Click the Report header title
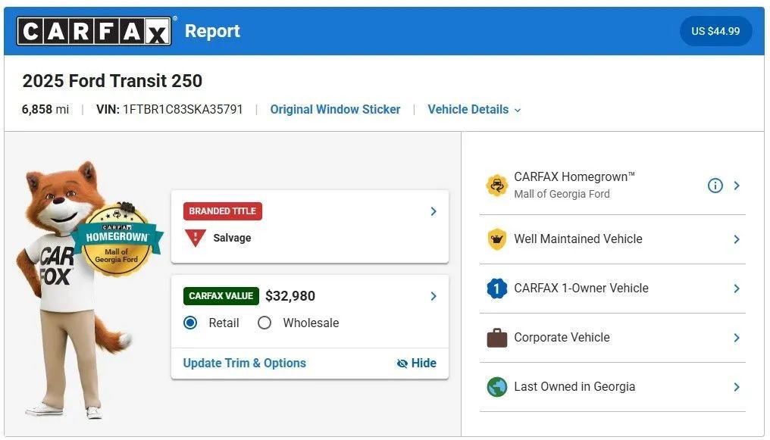770x440 pixels. click(x=212, y=31)
